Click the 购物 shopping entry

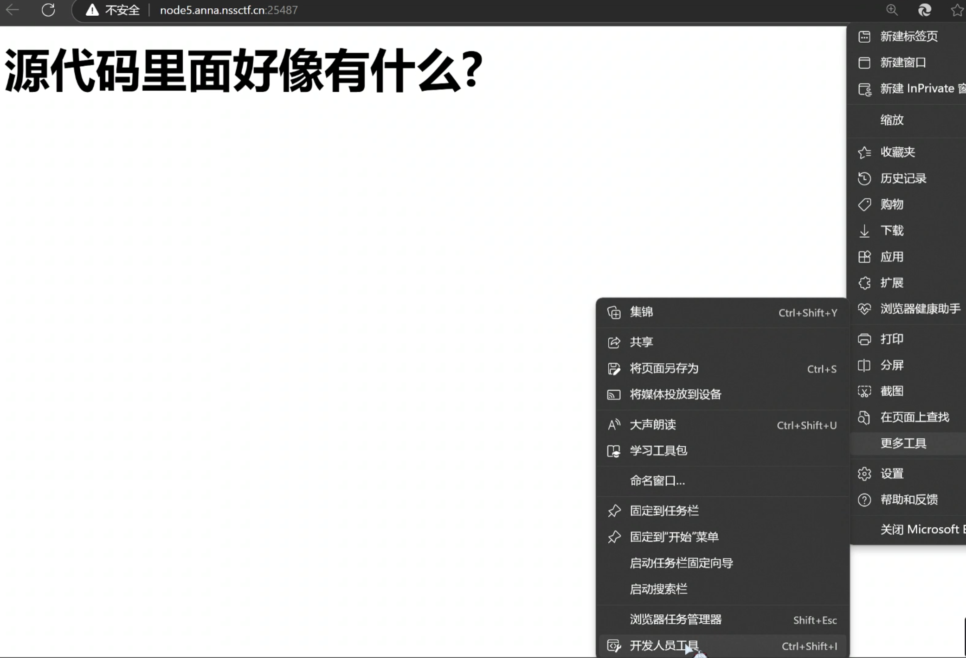click(x=907, y=204)
